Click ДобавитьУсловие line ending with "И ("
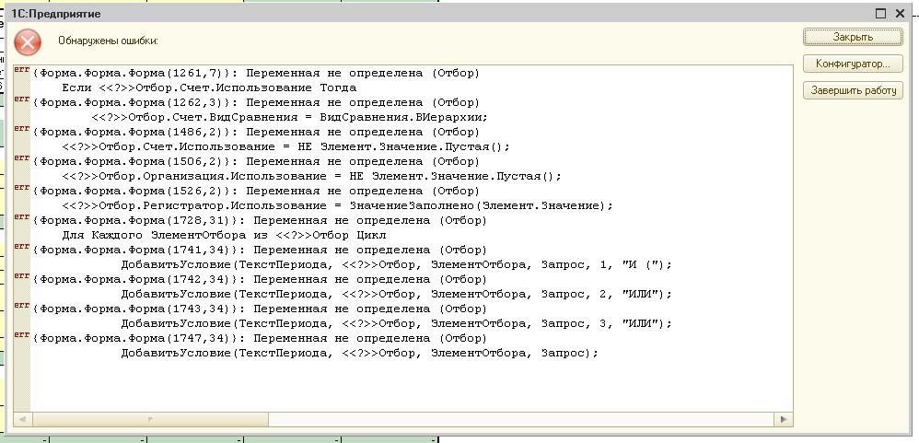 pos(396,265)
